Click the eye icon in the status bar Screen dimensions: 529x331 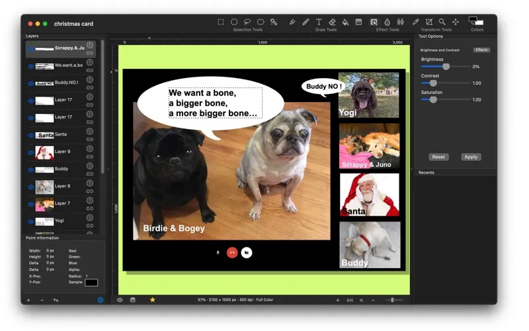click(x=120, y=300)
